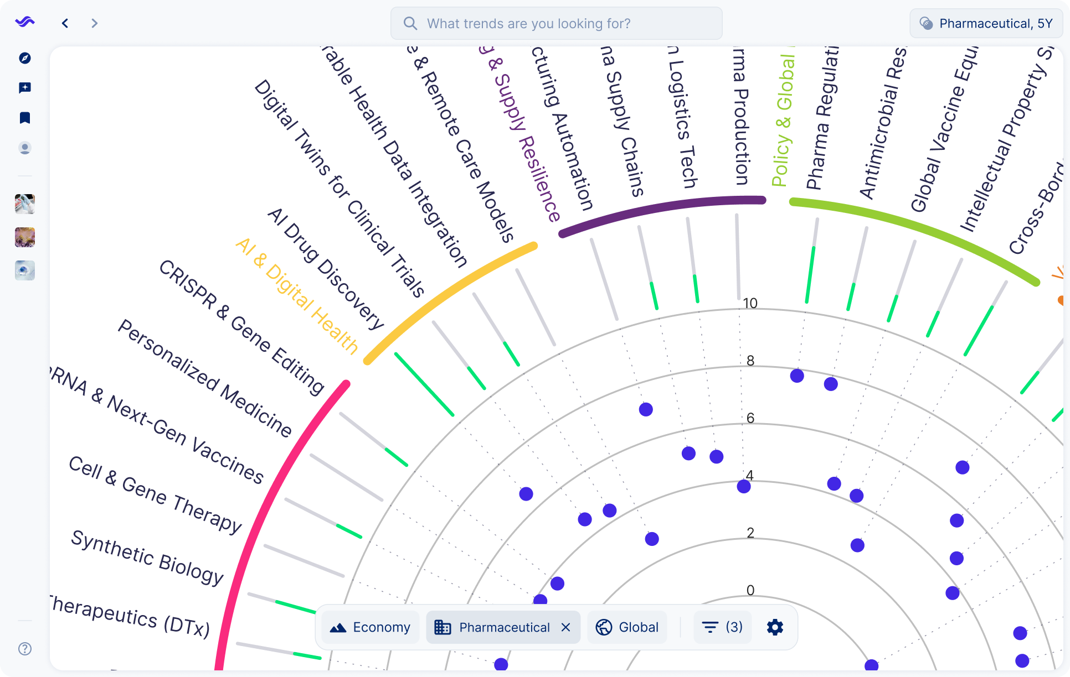Open the Economy filter chip
The image size is (1070, 677).
coord(370,627)
